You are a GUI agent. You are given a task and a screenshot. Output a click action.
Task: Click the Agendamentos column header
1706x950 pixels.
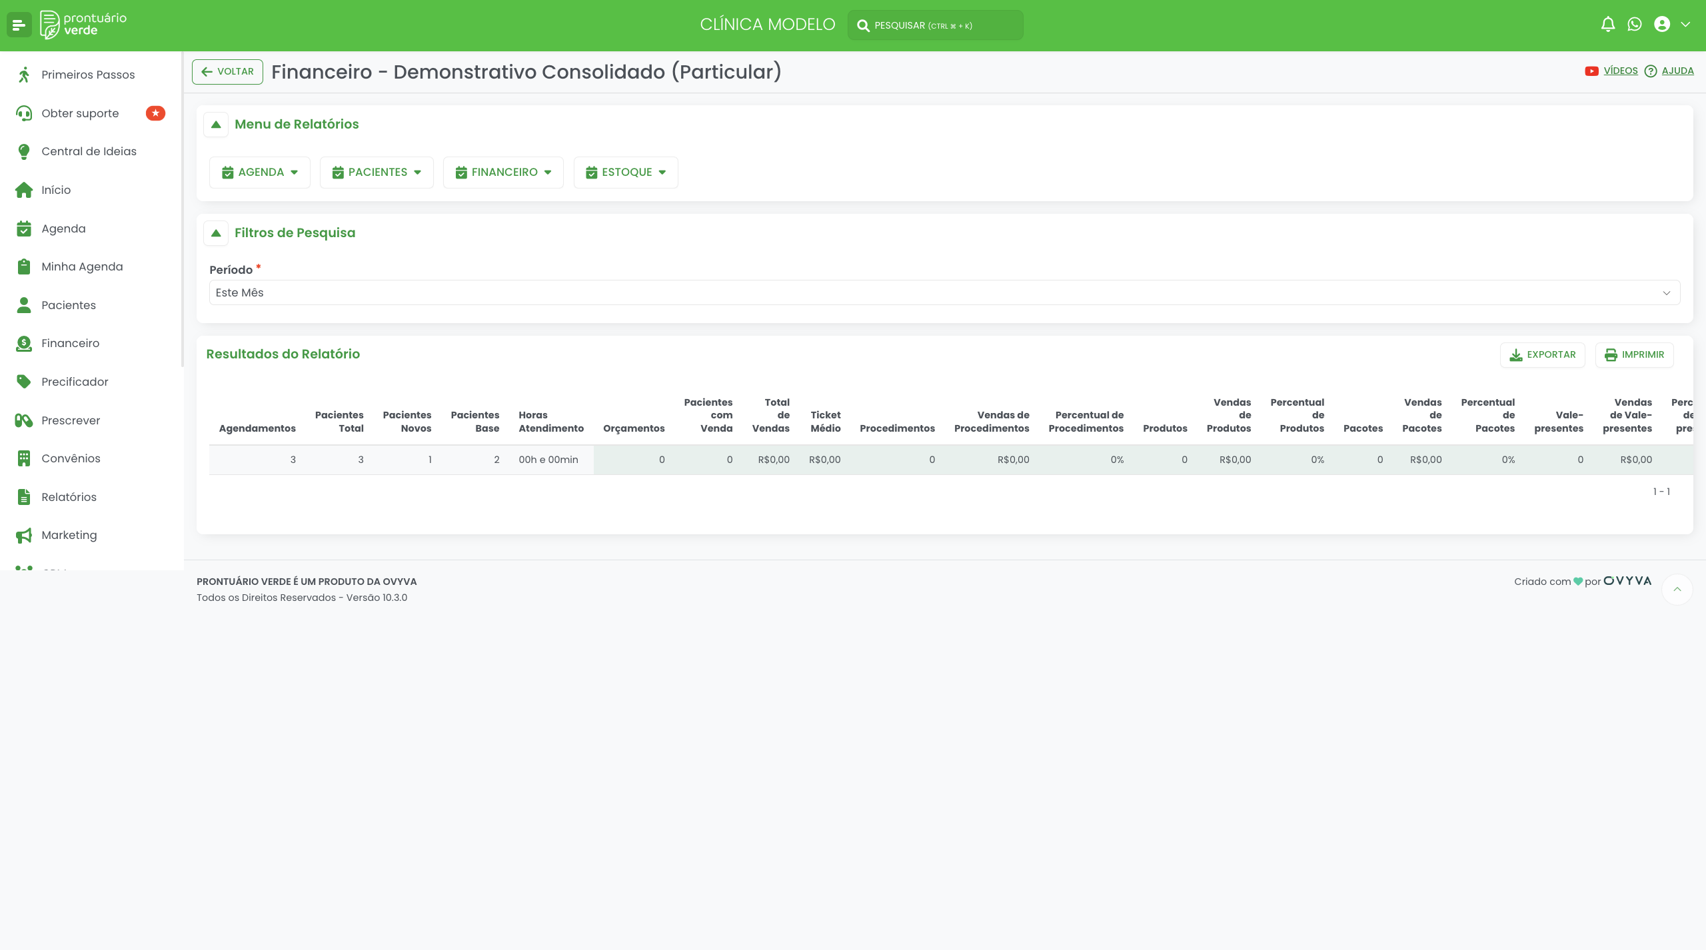257,428
